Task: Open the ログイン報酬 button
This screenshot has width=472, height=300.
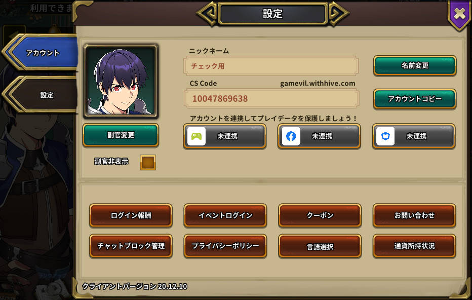Action: [131, 215]
